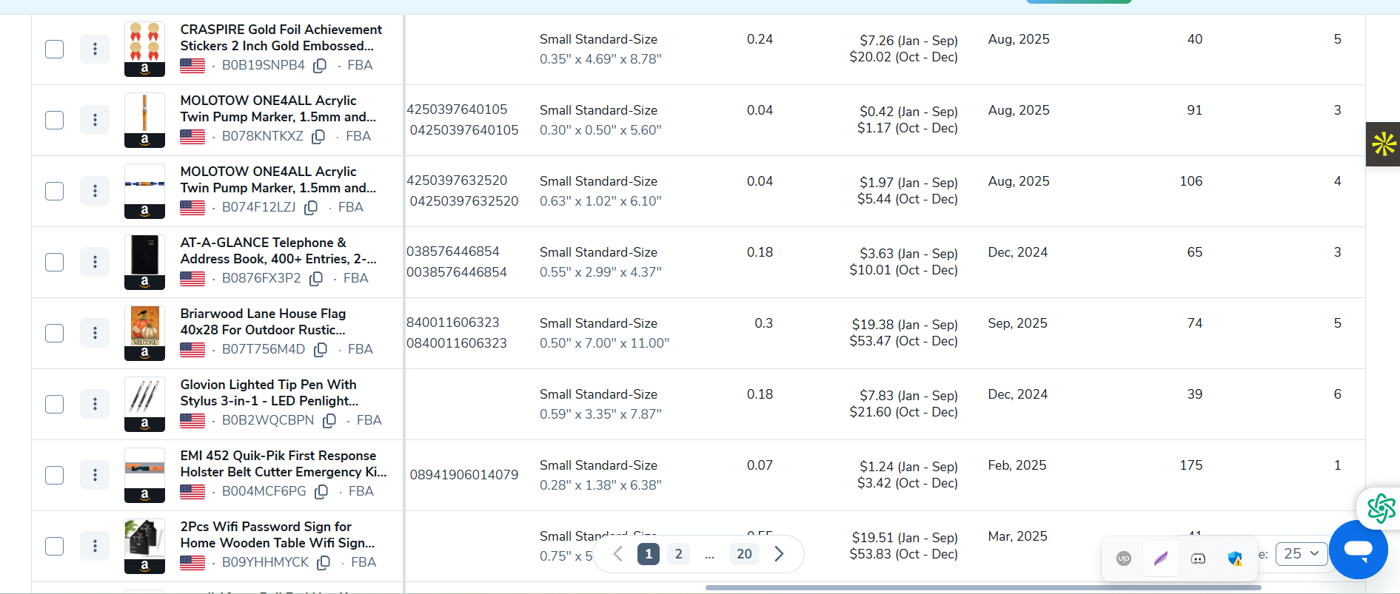The height and width of the screenshot is (594, 1400).
Task: Open the blue live chat bubble
Action: pyautogui.click(x=1359, y=550)
